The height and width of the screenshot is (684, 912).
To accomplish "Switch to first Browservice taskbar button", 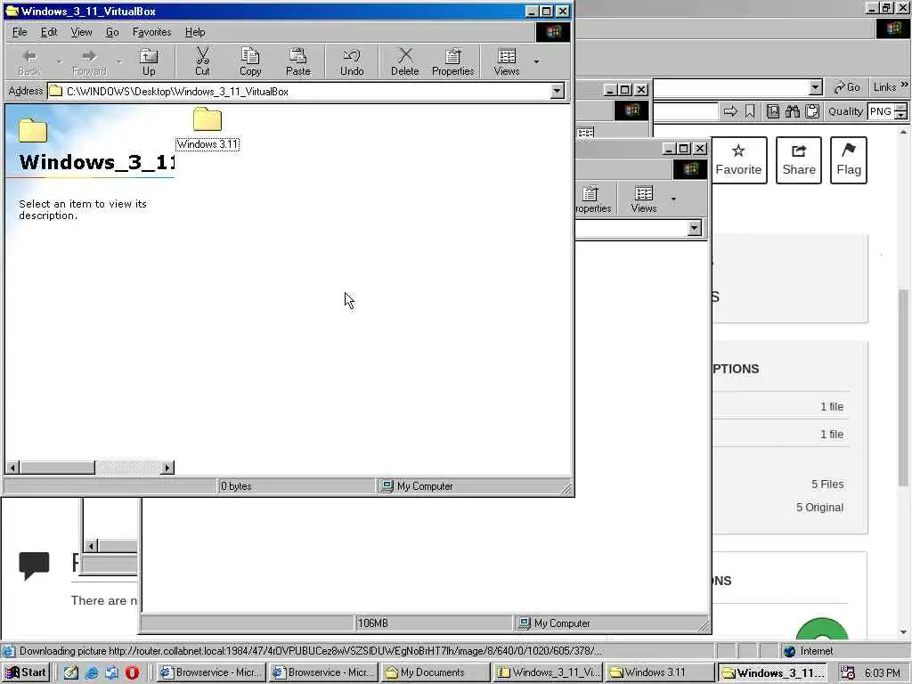I will [x=212, y=672].
